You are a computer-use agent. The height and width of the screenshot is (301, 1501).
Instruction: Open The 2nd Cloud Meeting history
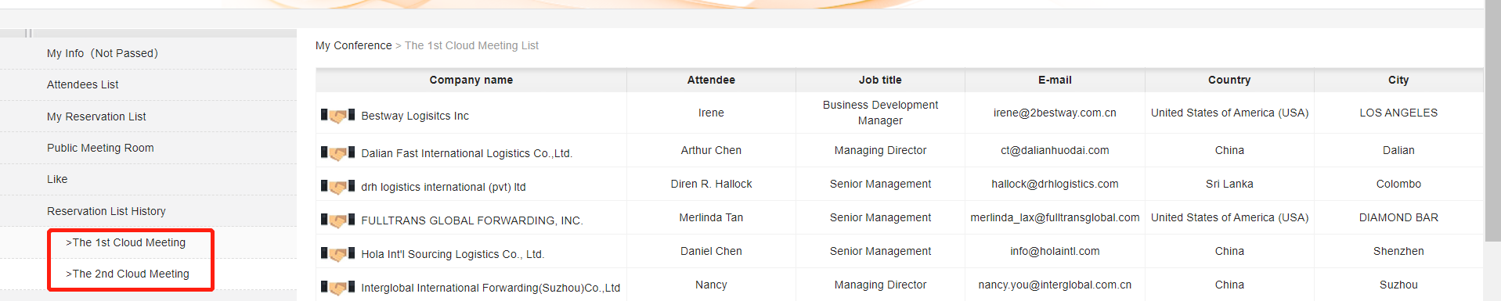(128, 274)
